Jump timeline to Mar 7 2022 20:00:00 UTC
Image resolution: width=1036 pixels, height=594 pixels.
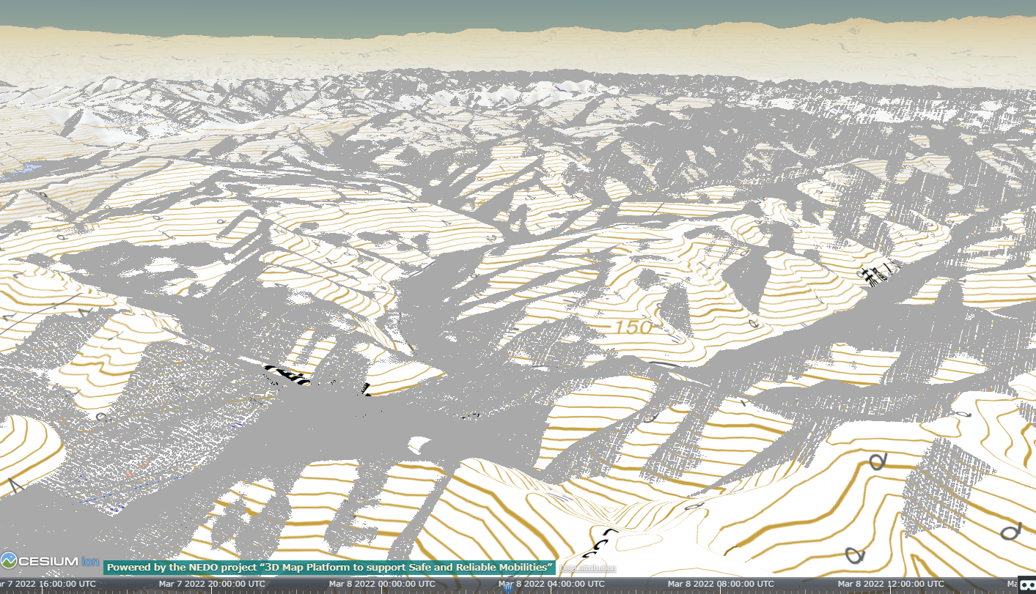[212, 584]
